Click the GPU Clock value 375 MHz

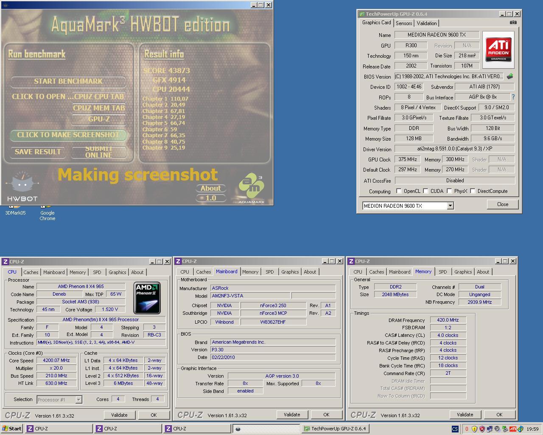point(408,159)
